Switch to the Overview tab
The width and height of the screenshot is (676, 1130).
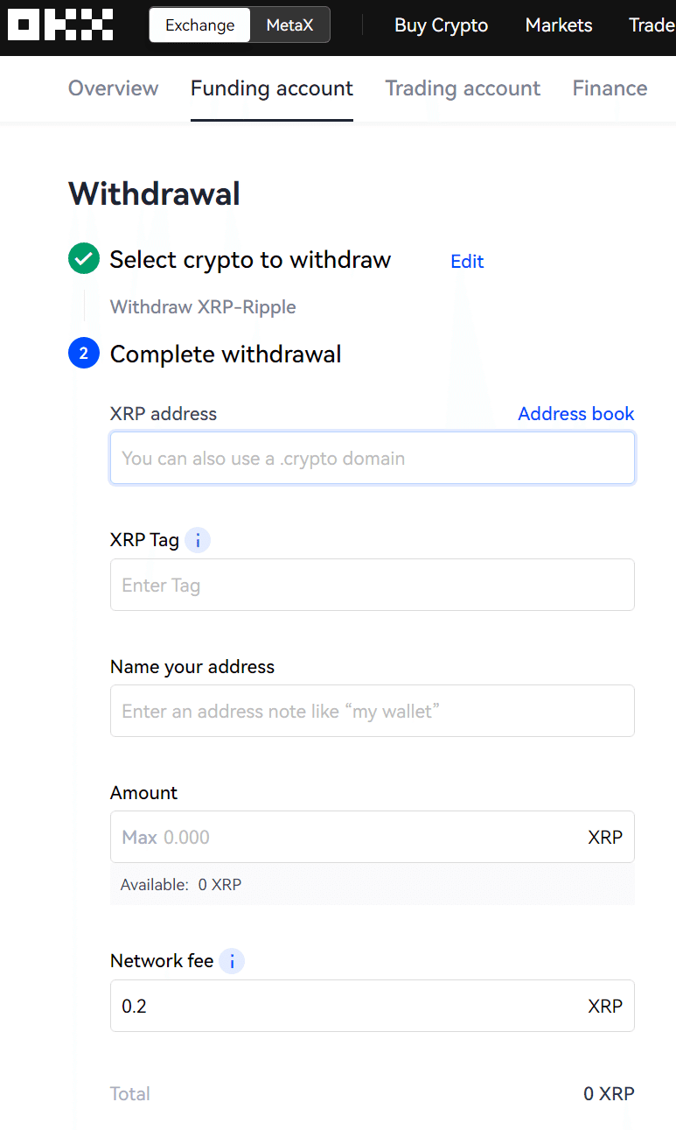click(x=113, y=88)
